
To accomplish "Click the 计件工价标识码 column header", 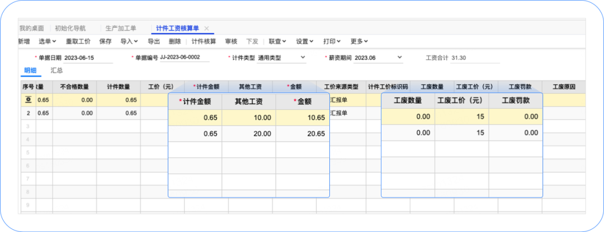I will click(x=388, y=87).
